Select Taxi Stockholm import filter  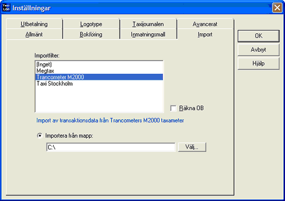[99, 84]
